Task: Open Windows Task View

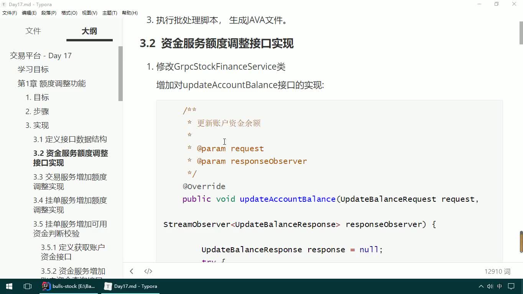Action: coord(28,286)
